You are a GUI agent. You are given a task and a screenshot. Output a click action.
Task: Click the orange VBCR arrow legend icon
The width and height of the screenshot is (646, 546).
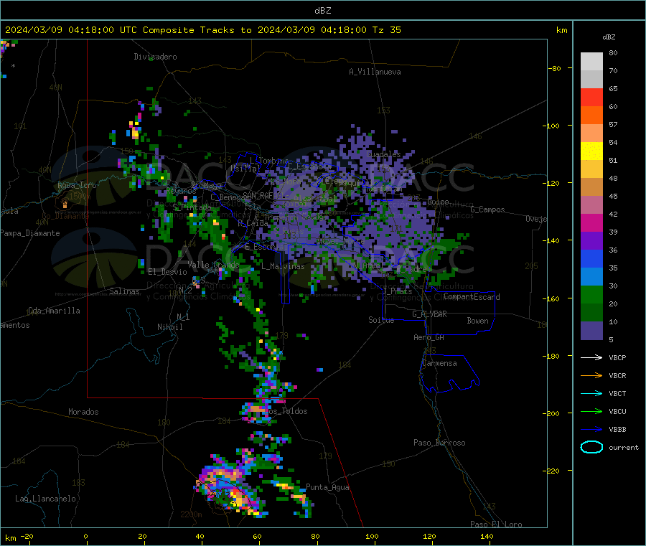(591, 375)
